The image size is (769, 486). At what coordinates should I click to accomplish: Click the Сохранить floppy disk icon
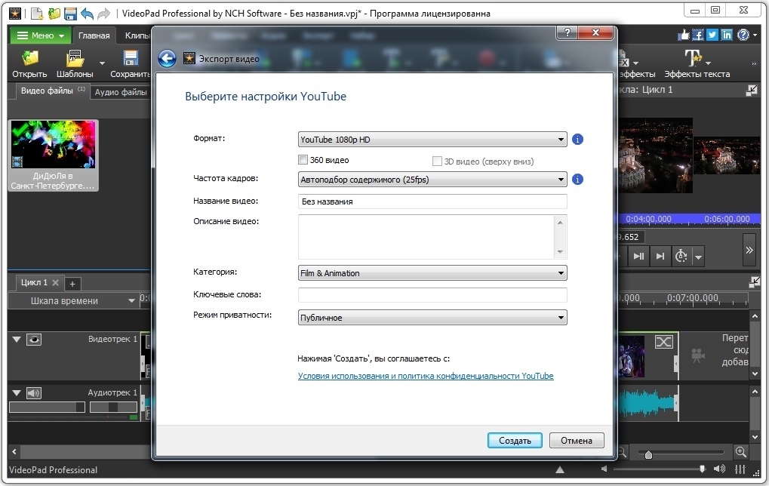click(131, 58)
